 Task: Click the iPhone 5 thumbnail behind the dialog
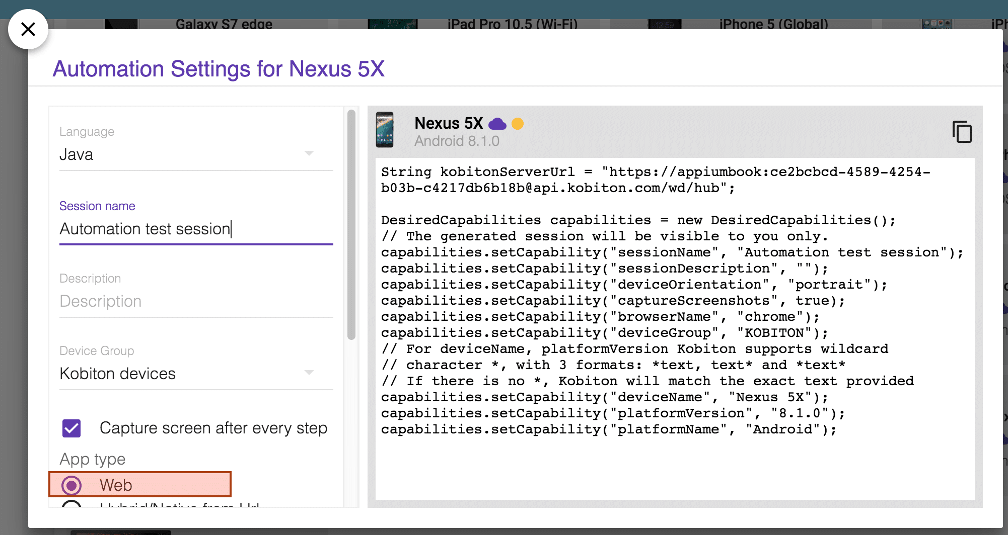tap(664, 24)
